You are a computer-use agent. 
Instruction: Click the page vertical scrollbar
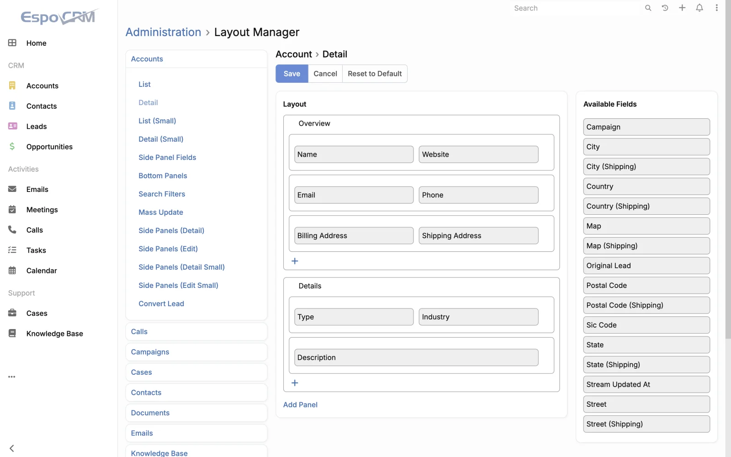click(x=728, y=169)
